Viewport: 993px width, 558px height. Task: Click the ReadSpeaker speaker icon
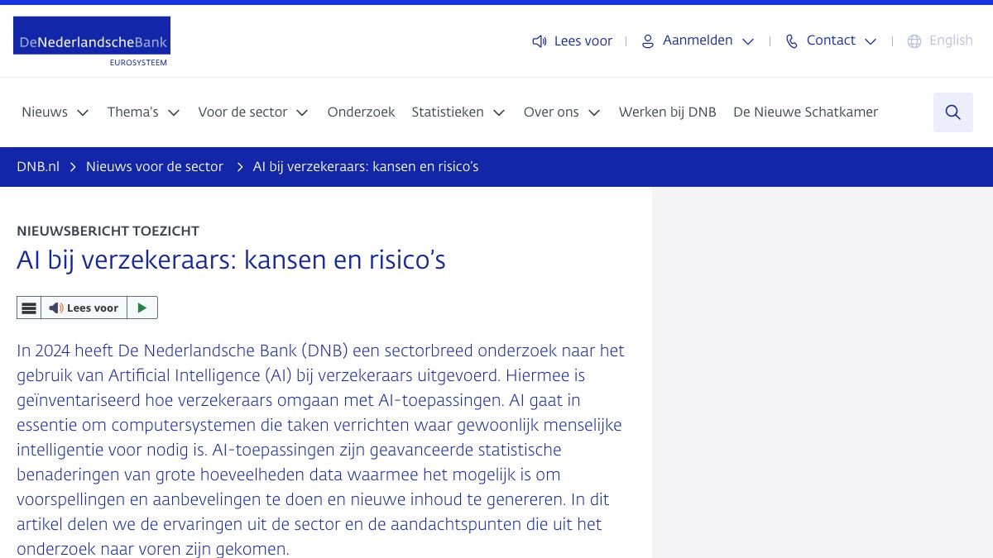(56, 308)
